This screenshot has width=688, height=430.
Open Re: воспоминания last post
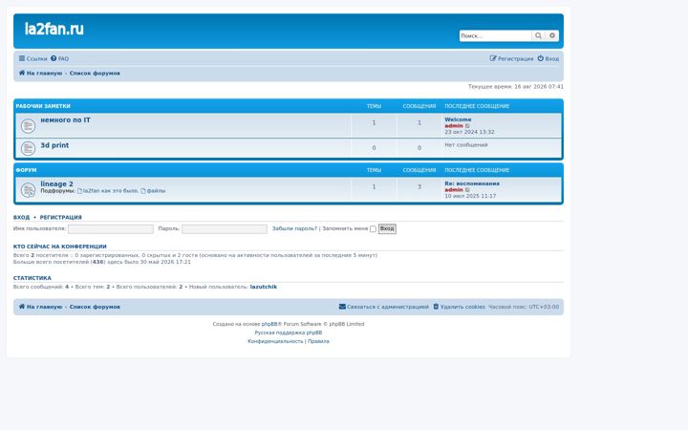pos(472,183)
